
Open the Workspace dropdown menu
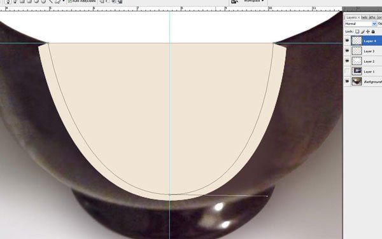point(254,1)
